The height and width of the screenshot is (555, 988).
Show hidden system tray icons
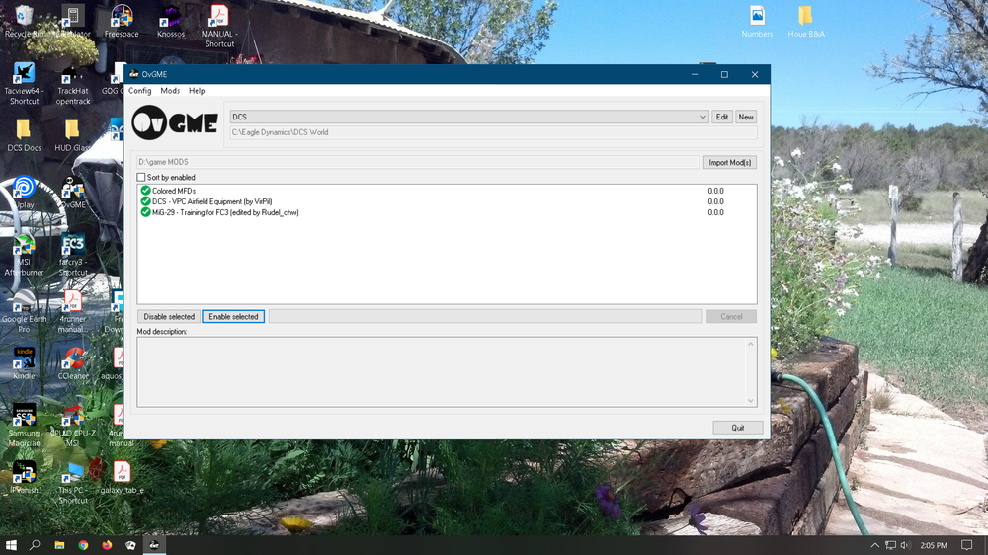pos(874,545)
